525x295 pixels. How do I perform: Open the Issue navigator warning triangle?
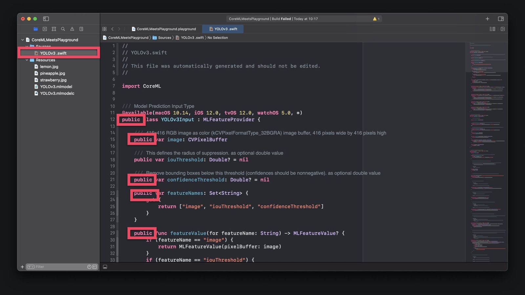(x=72, y=29)
